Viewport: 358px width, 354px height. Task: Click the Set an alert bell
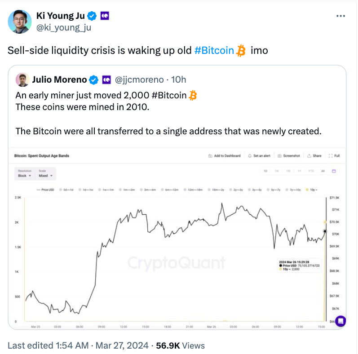[259, 156]
